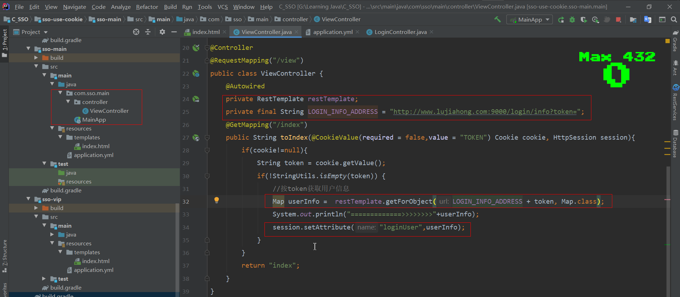
Task: Collapse all nodes in the Project panel
Action: (x=148, y=32)
